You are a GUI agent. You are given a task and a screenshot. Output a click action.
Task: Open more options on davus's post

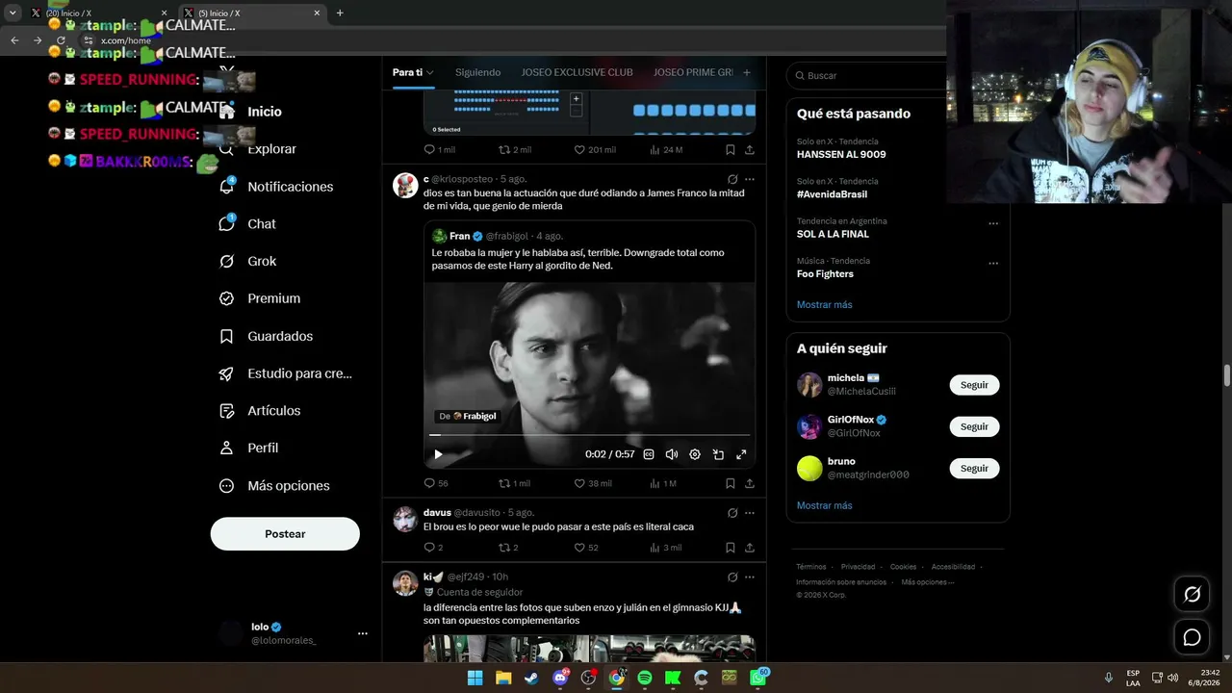[750, 513]
